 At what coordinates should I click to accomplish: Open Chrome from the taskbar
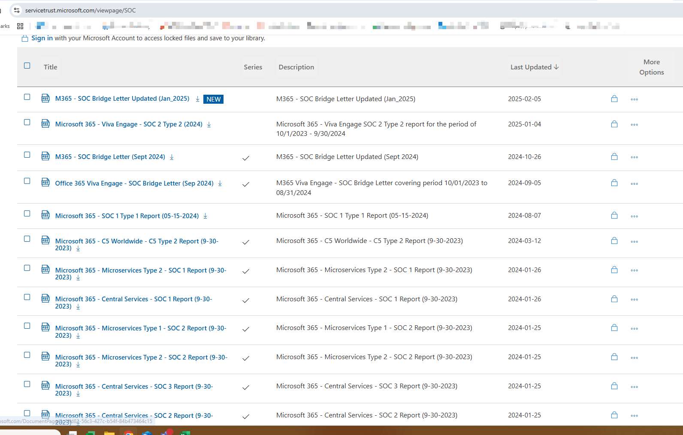(x=128, y=433)
